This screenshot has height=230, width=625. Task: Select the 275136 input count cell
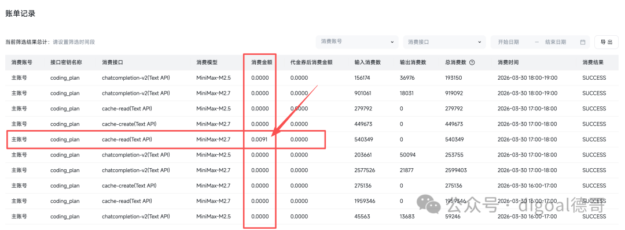362,186
